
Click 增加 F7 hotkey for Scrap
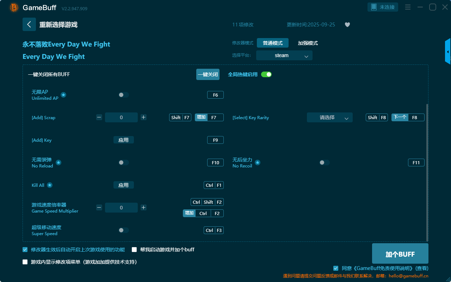(209, 117)
